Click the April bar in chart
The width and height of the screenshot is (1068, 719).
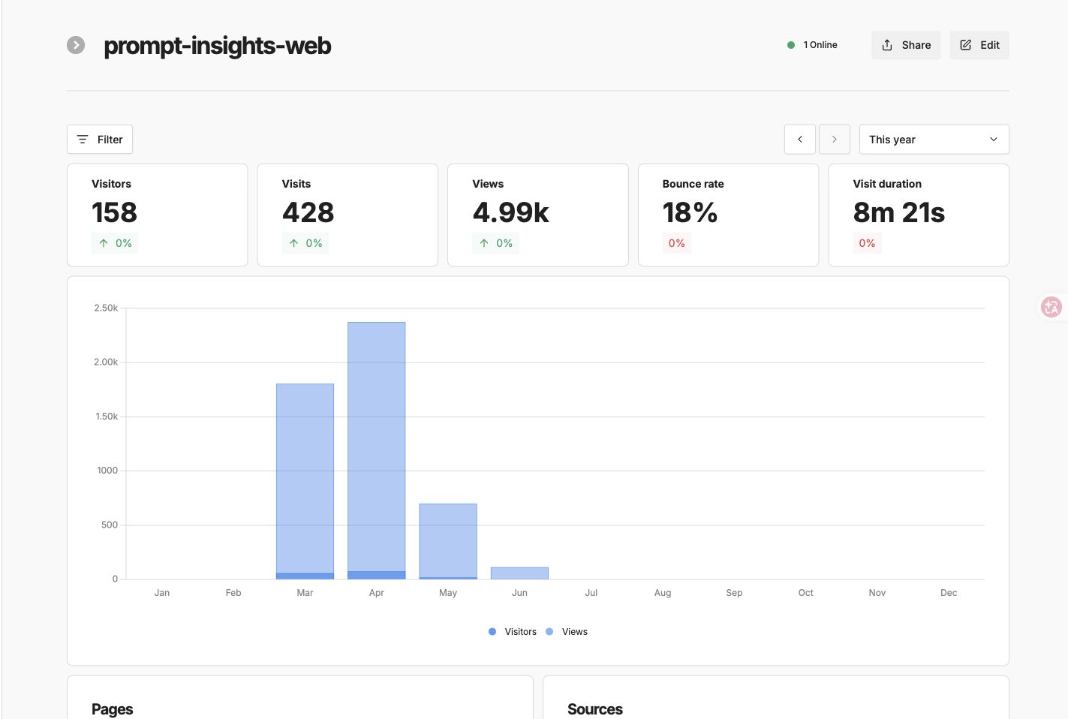point(377,450)
